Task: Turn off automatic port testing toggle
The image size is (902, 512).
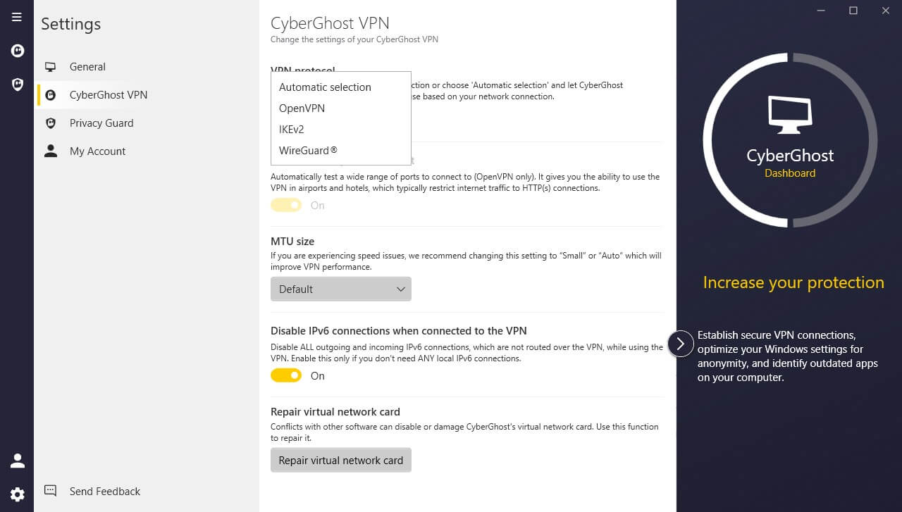Action: click(x=286, y=205)
